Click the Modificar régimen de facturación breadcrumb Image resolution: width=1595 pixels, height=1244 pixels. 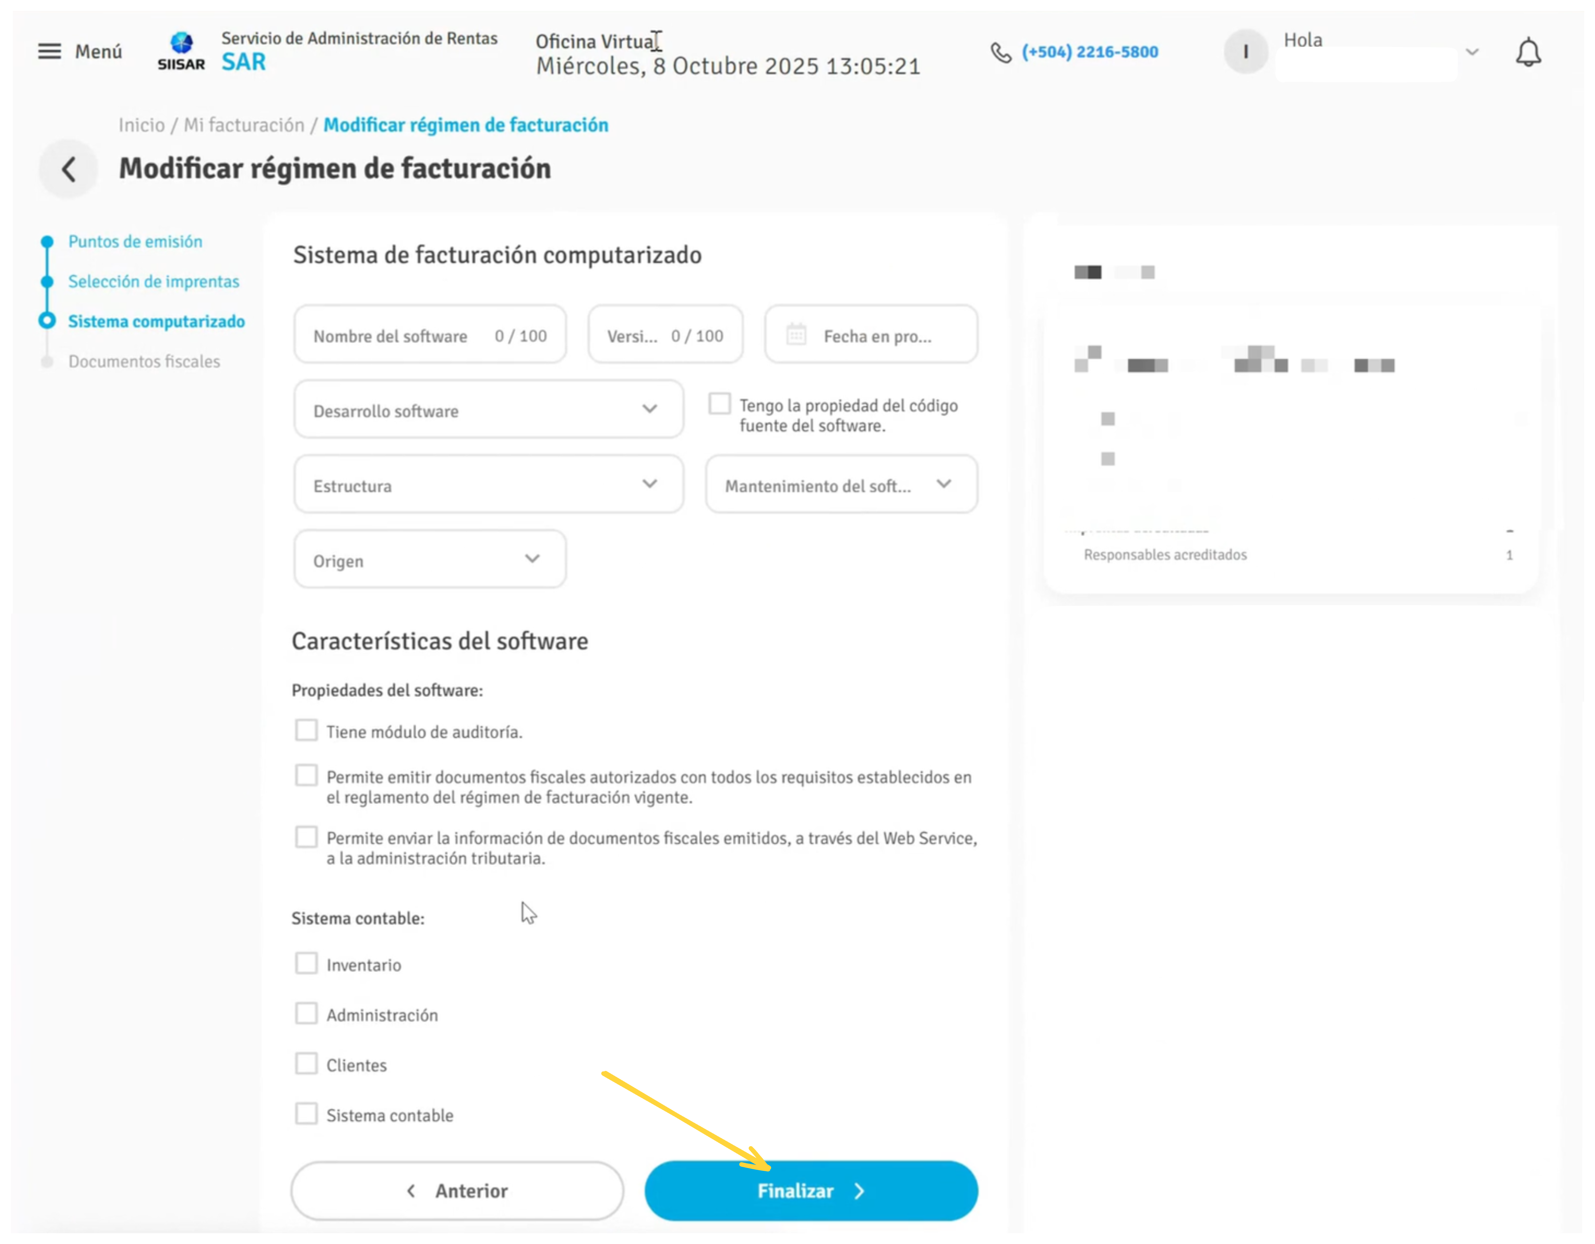466,125
